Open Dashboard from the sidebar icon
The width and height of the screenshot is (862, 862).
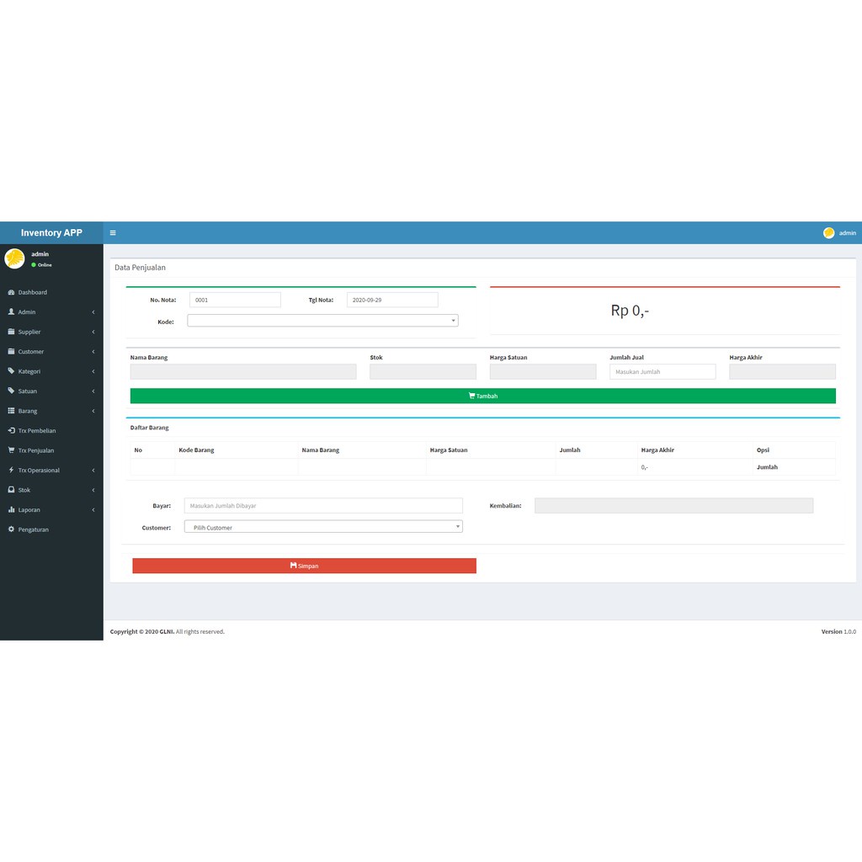tap(11, 292)
